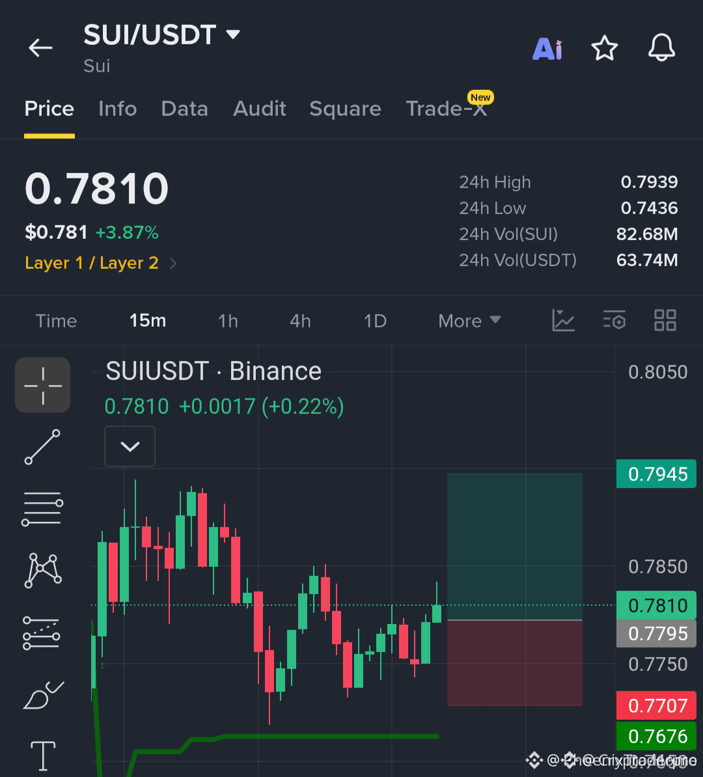Click the red stop-loss zone on chart
The height and width of the screenshot is (777, 703).
[x=515, y=663]
